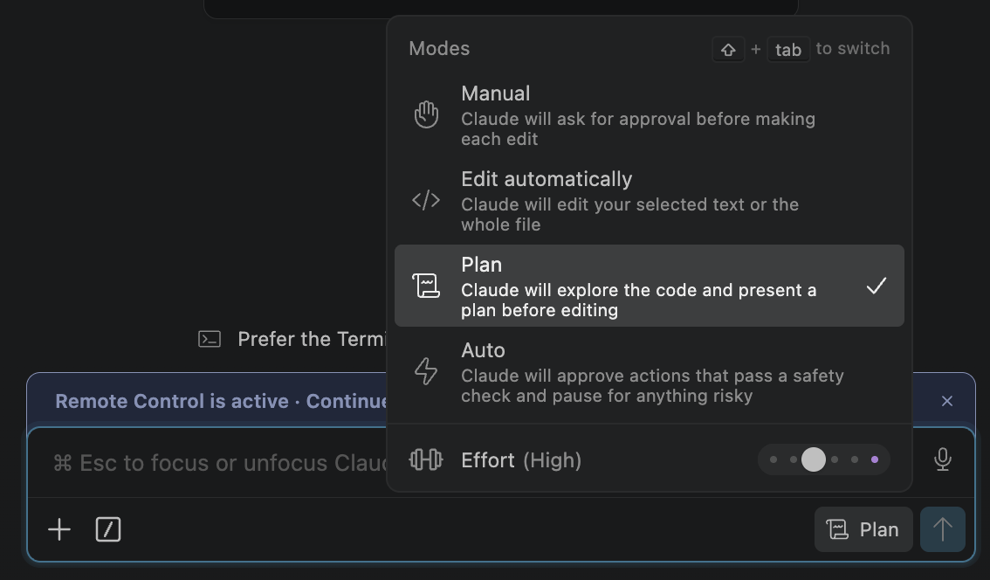990x580 pixels.
Task: Click the Auto mode lightning bolt icon
Action: click(426, 371)
